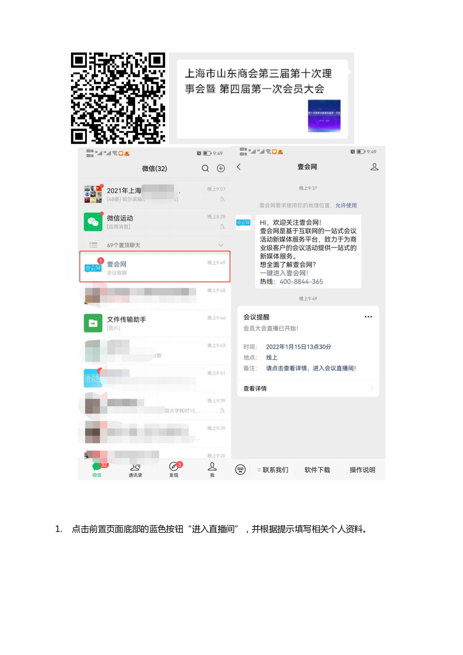Tap the 微信(32) header title
The height and width of the screenshot is (655, 463).
(x=155, y=168)
